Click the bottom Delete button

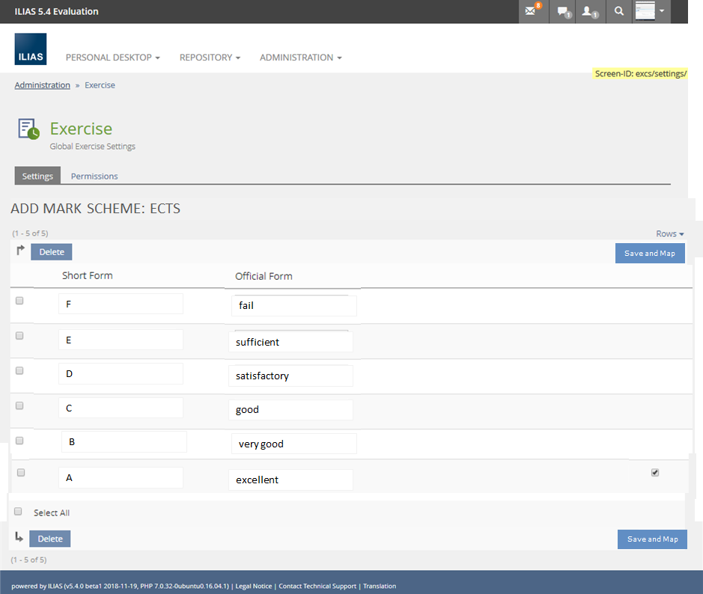pos(50,539)
